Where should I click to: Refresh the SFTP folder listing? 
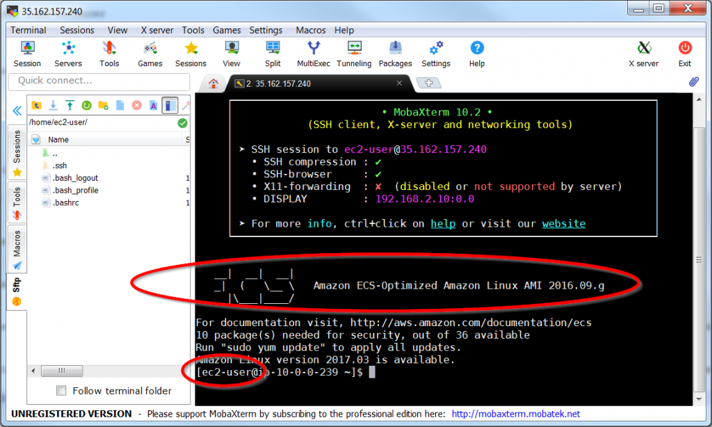coord(86,105)
